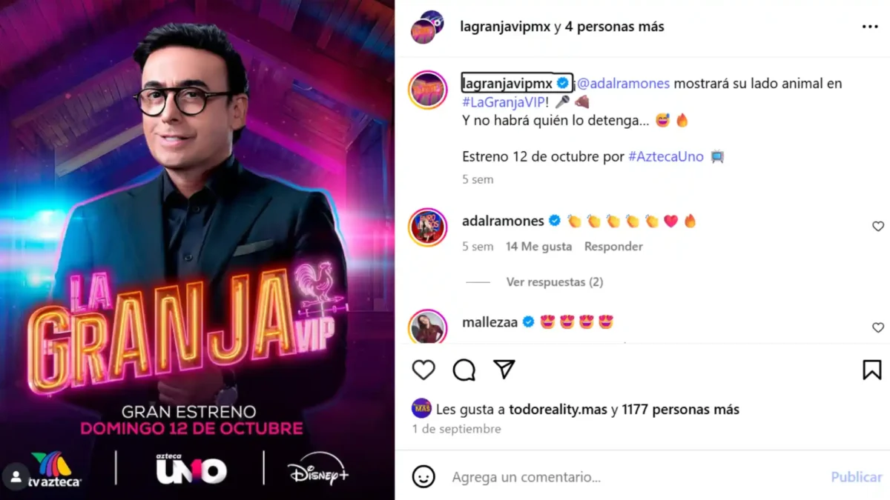Share the post via paper plane icon
This screenshot has height=500, width=890.
coord(504,369)
